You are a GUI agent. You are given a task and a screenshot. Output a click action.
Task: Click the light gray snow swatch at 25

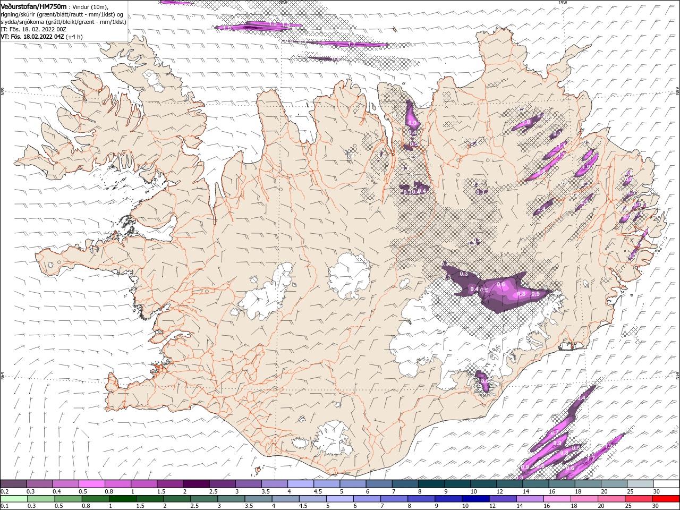[x=640, y=484]
